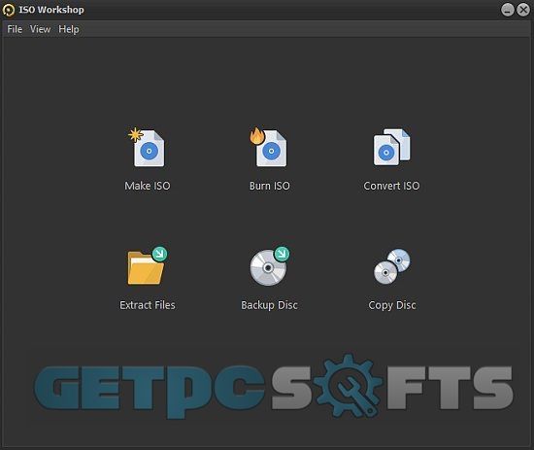
Task: Click the ISO Workshop app logo icon
Action: click(9, 10)
